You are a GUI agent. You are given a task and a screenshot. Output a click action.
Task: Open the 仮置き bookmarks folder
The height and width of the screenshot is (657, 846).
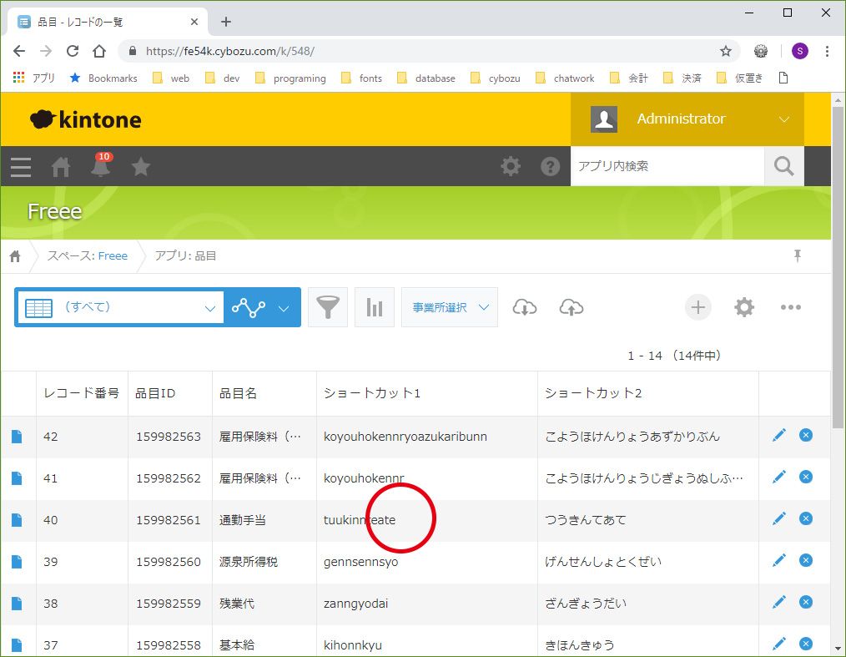coord(740,78)
